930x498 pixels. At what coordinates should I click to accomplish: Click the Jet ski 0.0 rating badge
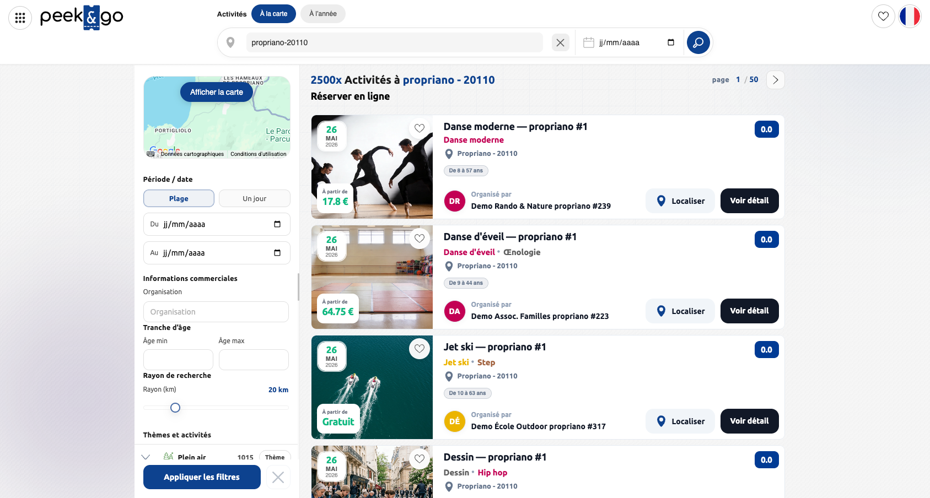[x=766, y=350]
